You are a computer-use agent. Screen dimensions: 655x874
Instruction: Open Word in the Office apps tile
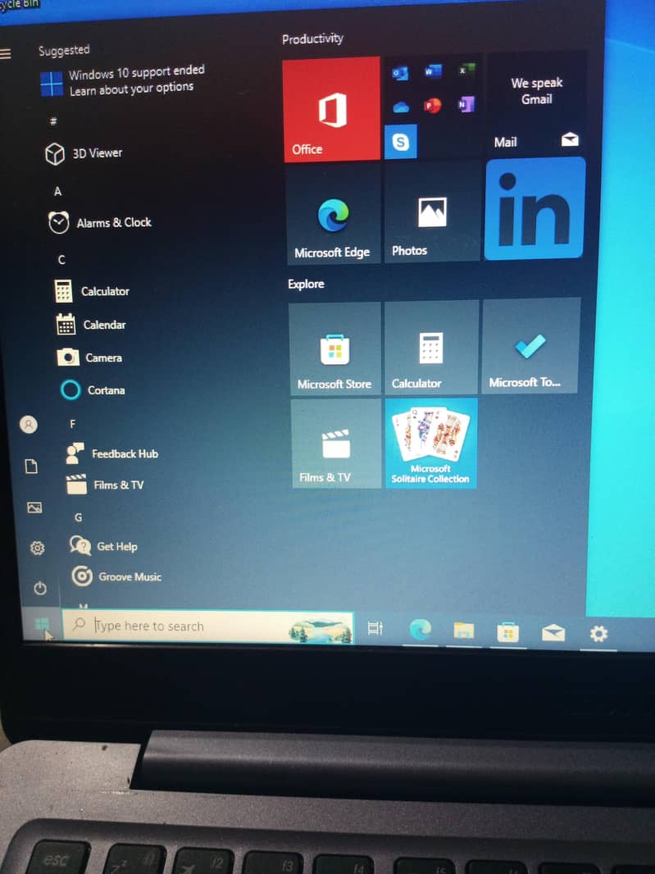coord(433,71)
